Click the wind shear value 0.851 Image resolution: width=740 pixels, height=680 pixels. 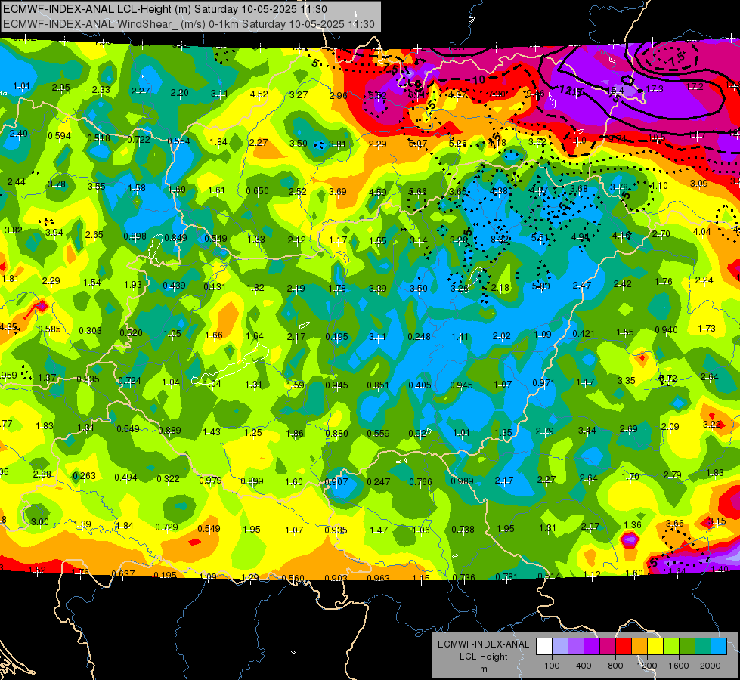378,385
